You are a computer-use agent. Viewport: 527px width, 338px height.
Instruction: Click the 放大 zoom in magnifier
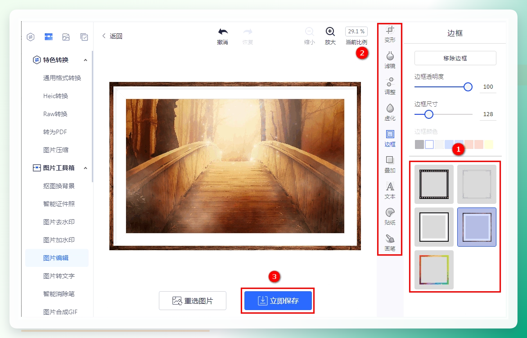330,32
